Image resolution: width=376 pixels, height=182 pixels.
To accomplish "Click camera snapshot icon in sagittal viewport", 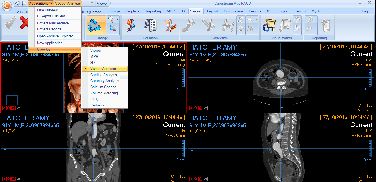I will tap(200, 179).
